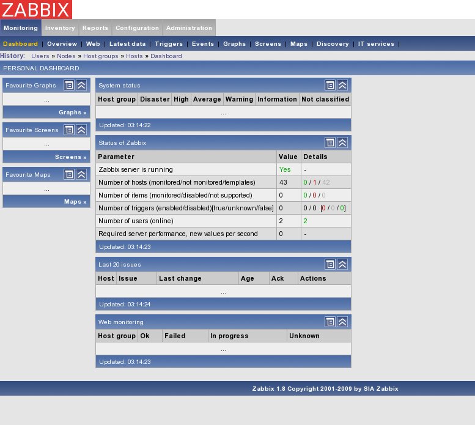
Task: Collapse the Favourite Maps widget
Action: coord(81,174)
